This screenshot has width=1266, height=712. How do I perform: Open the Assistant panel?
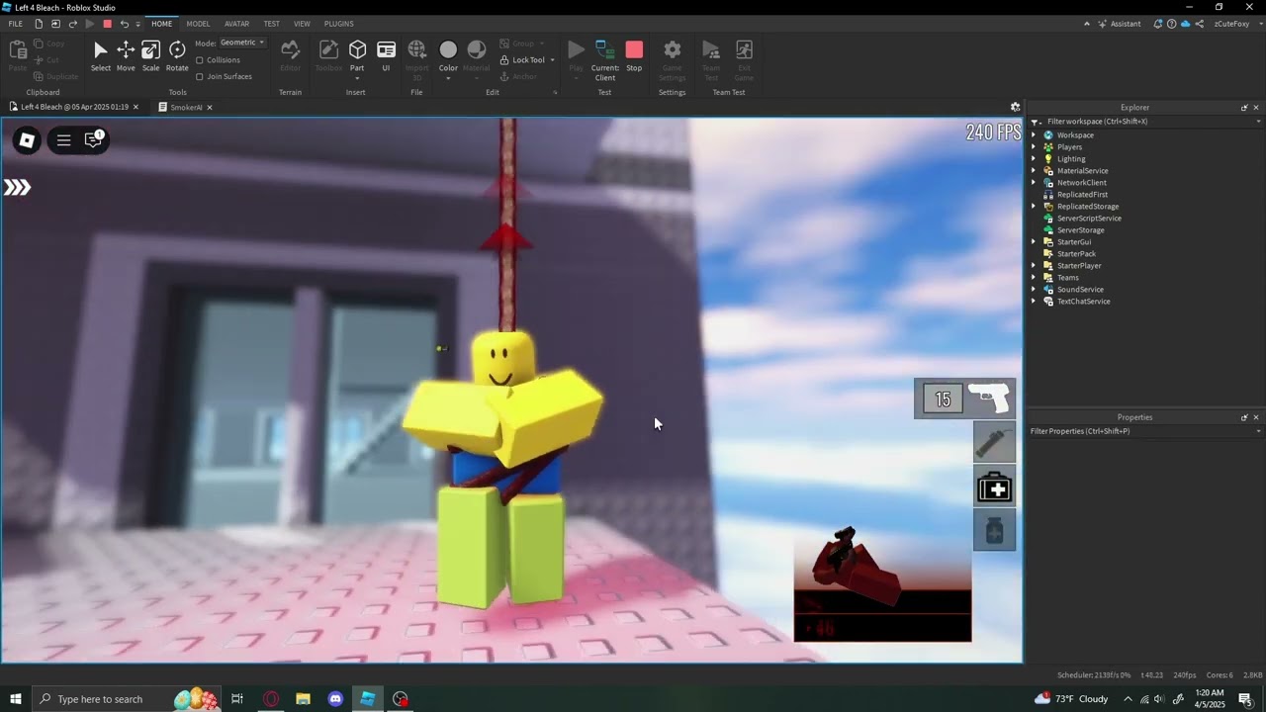pos(1119,24)
